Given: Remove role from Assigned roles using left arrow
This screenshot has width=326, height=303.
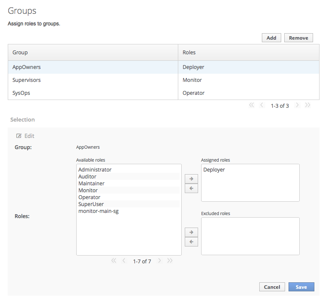Looking at the screenshot, I should [x=191, y=188].
